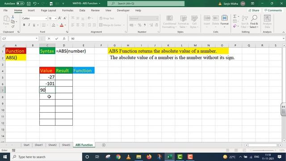This screenshot has width=286, height=161.
Task: Click the ABS() cell in column A
Action: (x=16, y=58)
